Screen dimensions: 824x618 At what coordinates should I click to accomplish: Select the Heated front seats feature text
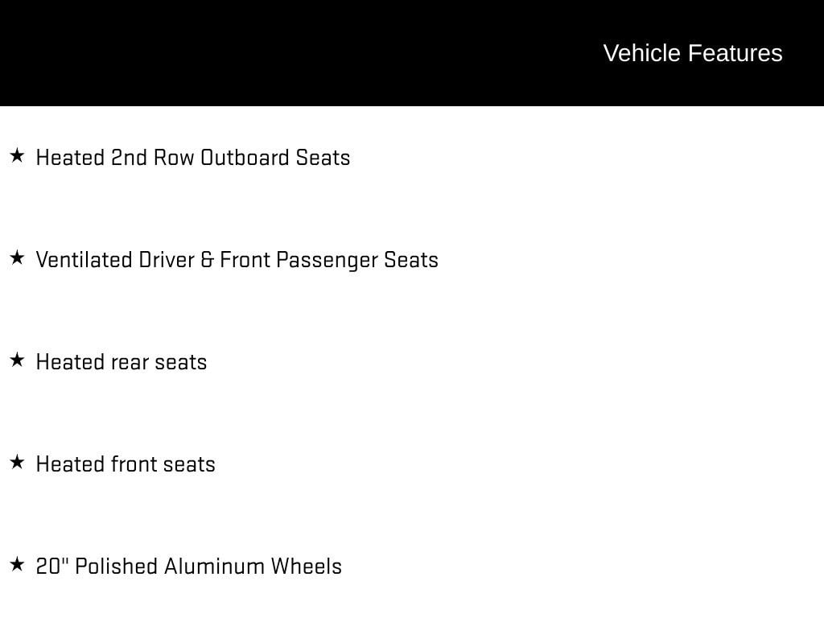[x=126, y=464]
